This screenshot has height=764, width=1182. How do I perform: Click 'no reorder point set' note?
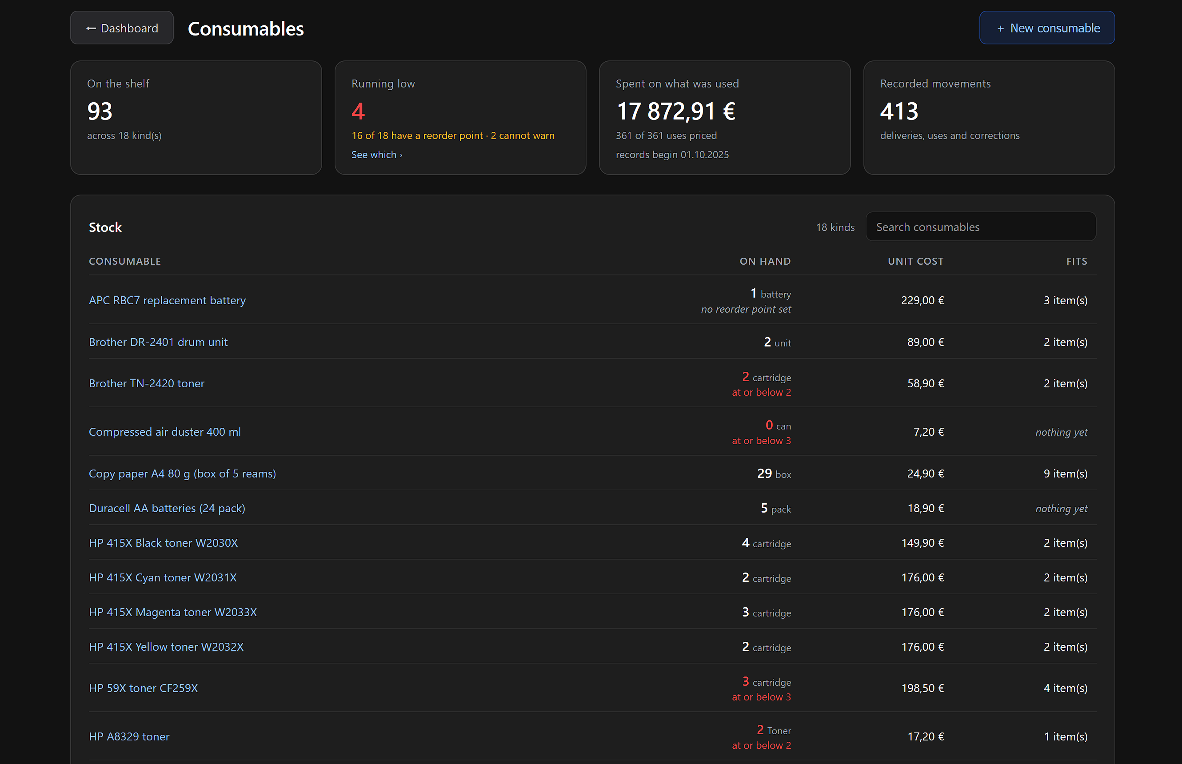pos(746,309)
